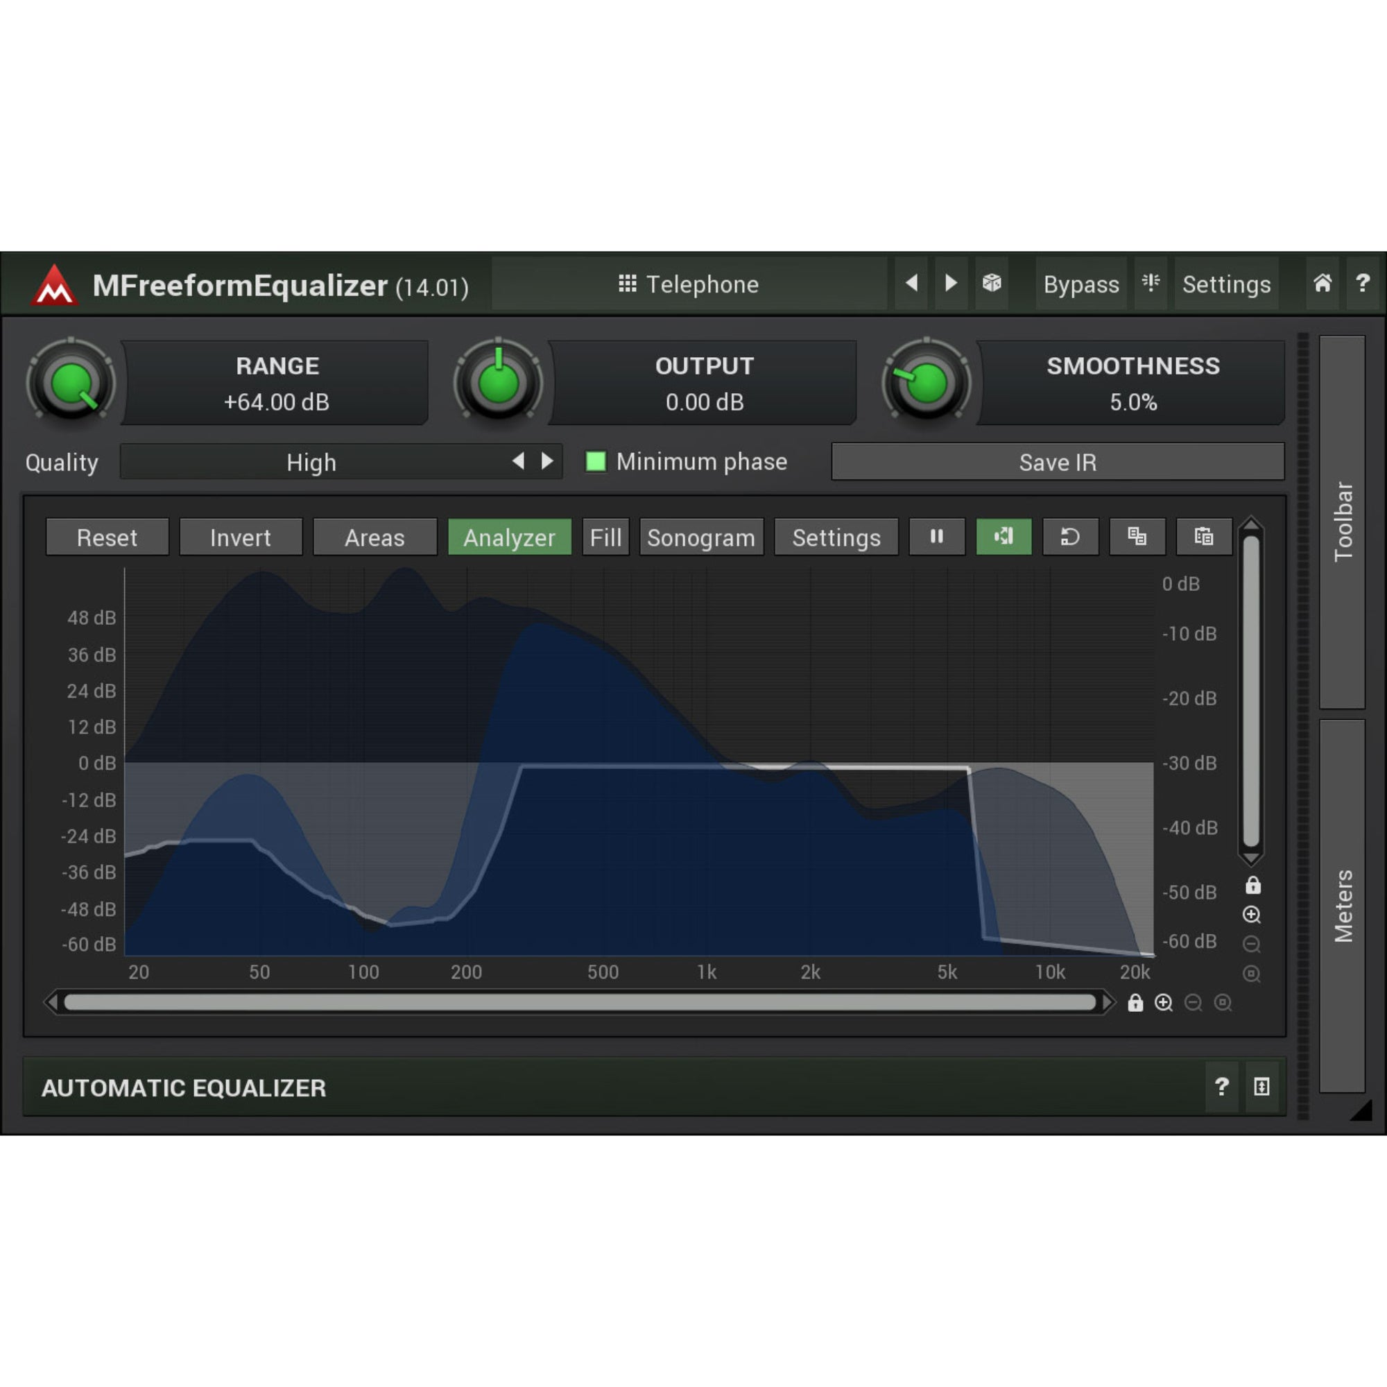
Task: Click the random preset dice icon
Action: tap(992, 284)
